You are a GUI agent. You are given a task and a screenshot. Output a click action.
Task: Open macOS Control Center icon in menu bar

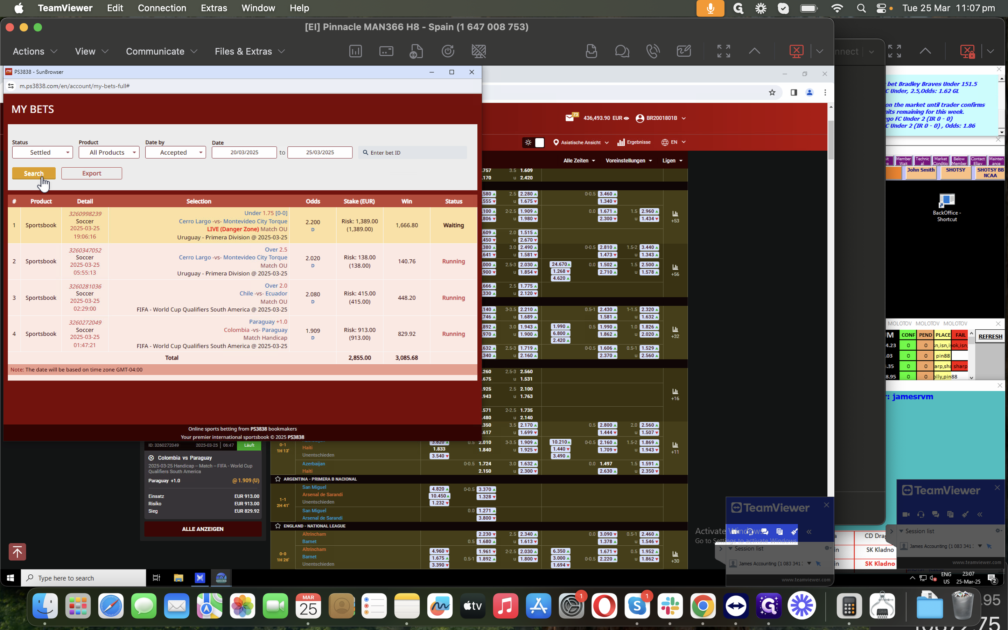pyautogui.click(x=881, y=8)
